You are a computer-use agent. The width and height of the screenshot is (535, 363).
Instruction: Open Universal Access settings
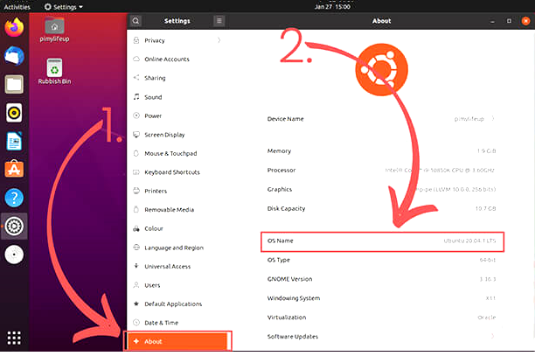click(177, 267)
